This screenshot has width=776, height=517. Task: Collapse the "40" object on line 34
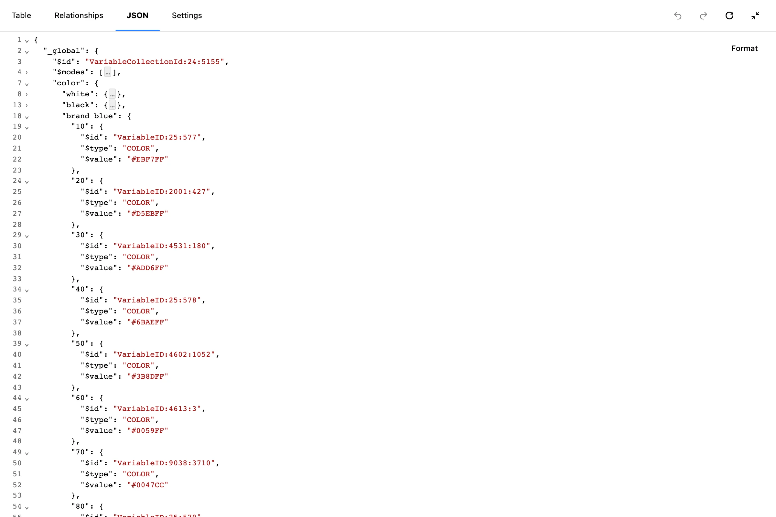(27, 290)
